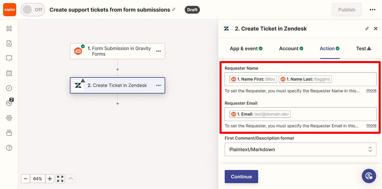Screen dimensions: 382x189
Task: Open the status icon with badge 2
Action: tap(9, 102)
